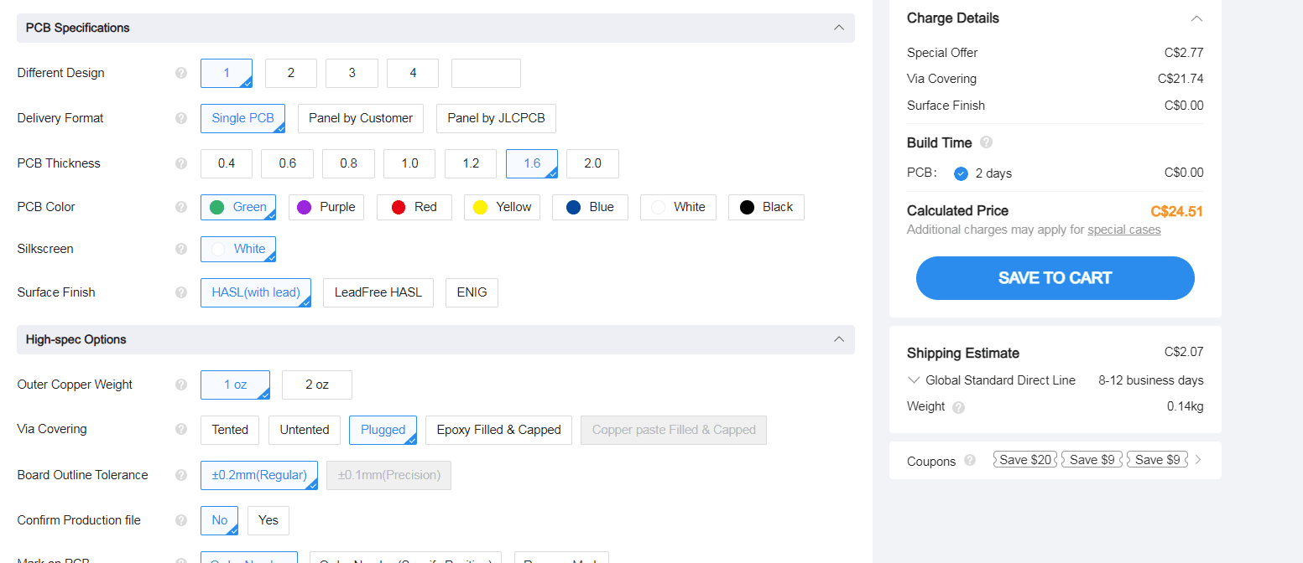Choose Yes for Confirm Production file
The height and width of the screenshot is (563, 1303).
coord(268,520)
